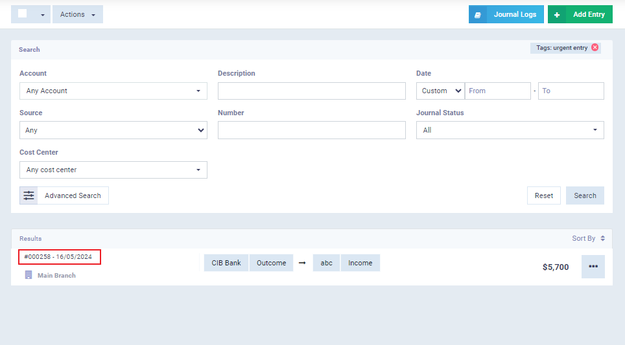Click the Search button
Viewport: 625px width, 345px height.
585,195
